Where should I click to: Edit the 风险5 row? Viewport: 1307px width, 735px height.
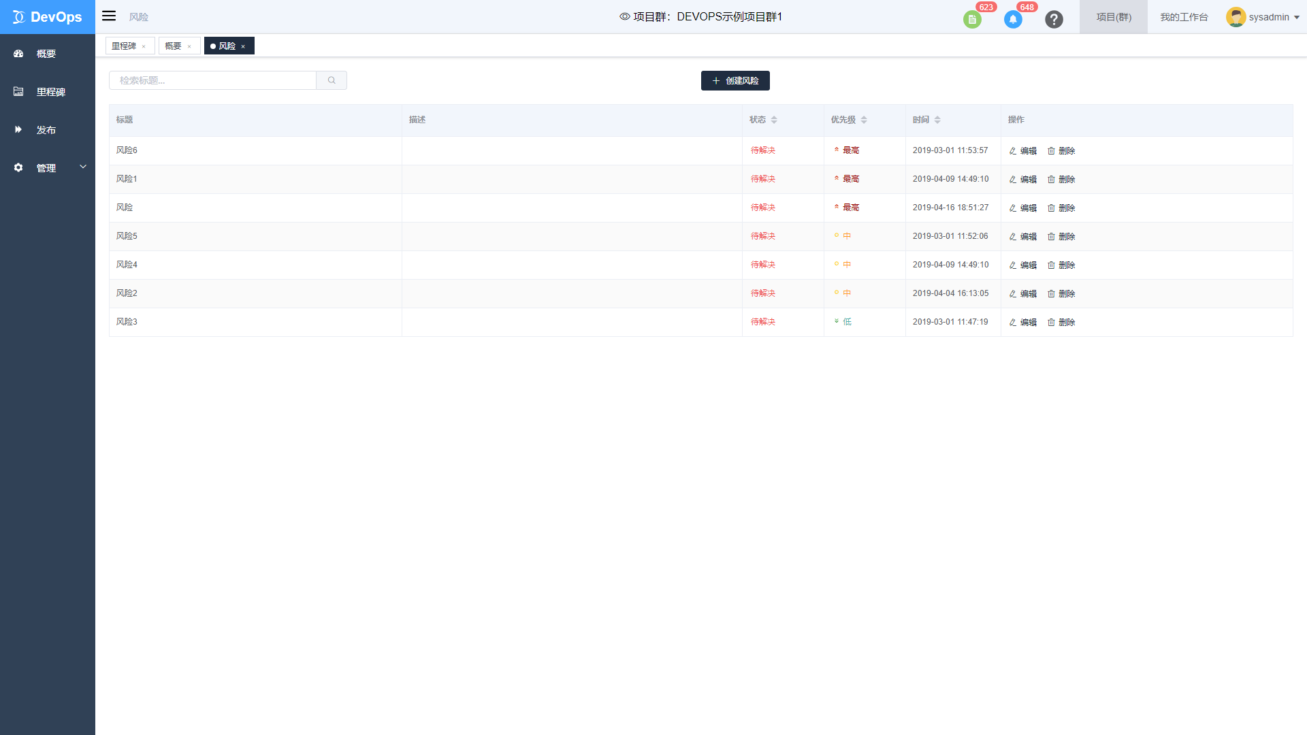click(1022, 237)
